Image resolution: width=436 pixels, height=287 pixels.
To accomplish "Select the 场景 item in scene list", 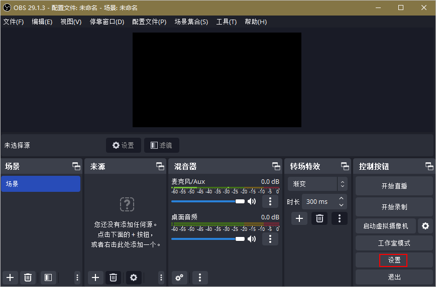I will (x=41, y=184).
